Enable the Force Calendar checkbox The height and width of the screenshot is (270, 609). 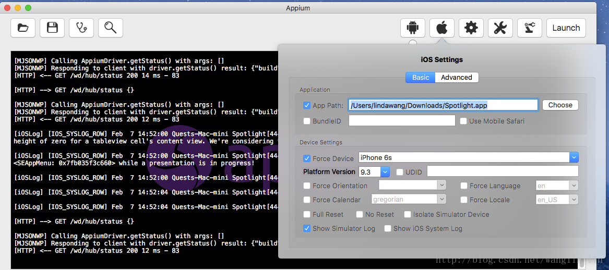point(307,200)
